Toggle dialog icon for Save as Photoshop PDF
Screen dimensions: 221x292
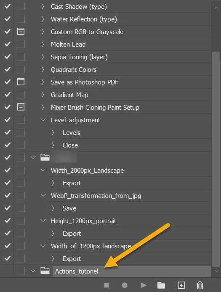21,82
